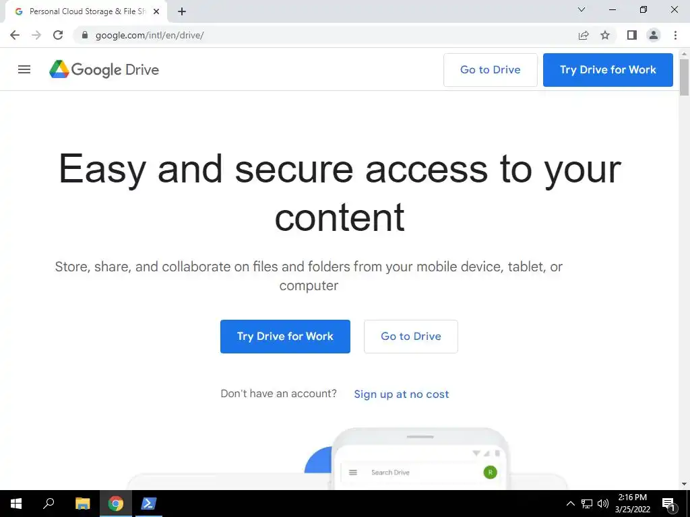Click the Google Drive logo
The image size is (690, 517).
pyautogui.click(x=104, y=69)
